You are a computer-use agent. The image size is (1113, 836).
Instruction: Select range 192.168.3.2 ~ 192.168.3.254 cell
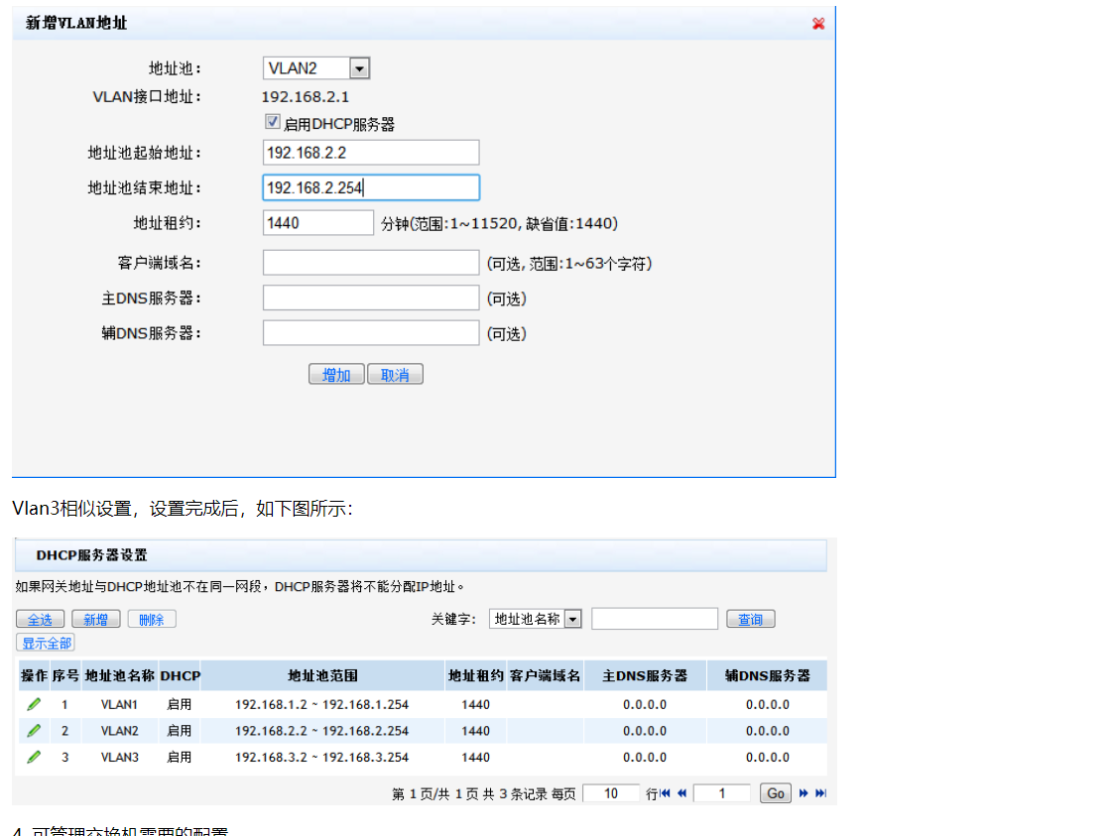click(x=322, y=758)
